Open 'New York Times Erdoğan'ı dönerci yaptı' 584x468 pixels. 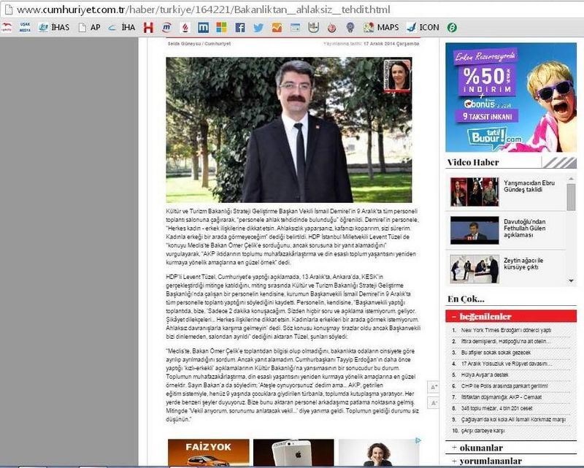point(505,330)
